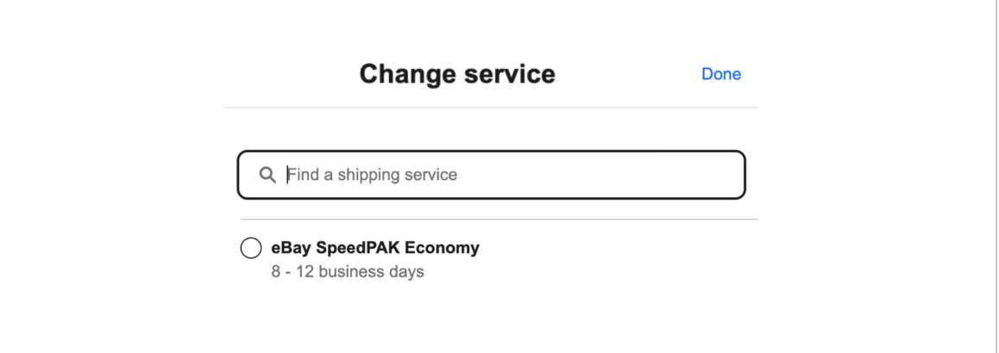Click the placeholder text Find a shipping service

373,175
